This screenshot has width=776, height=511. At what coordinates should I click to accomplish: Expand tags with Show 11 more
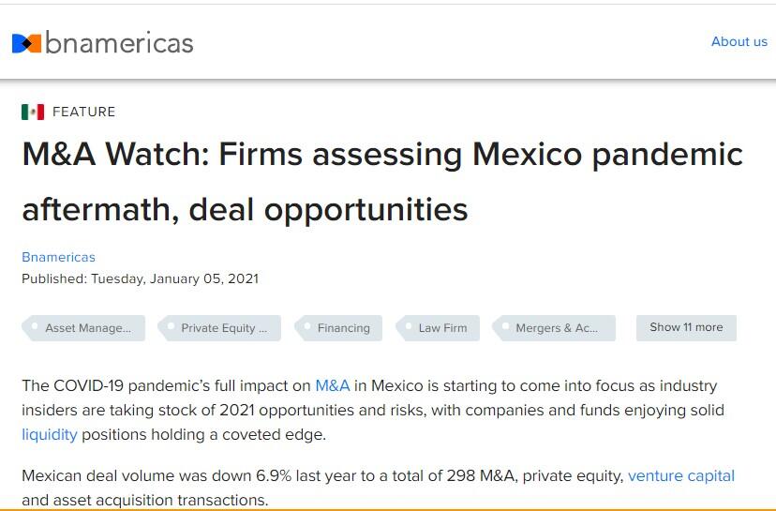click(x=686, y=327)
